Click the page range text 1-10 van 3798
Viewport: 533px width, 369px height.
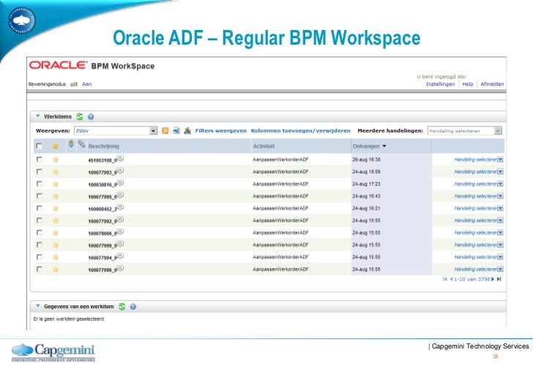[x=471, y=279]
